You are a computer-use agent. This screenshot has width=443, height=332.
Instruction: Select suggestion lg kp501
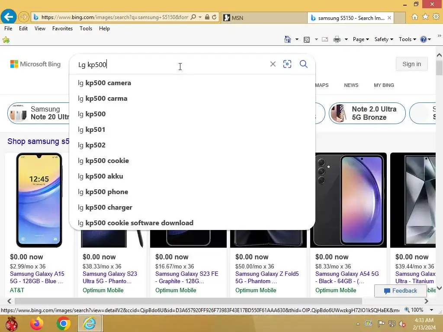click(192, 130)
